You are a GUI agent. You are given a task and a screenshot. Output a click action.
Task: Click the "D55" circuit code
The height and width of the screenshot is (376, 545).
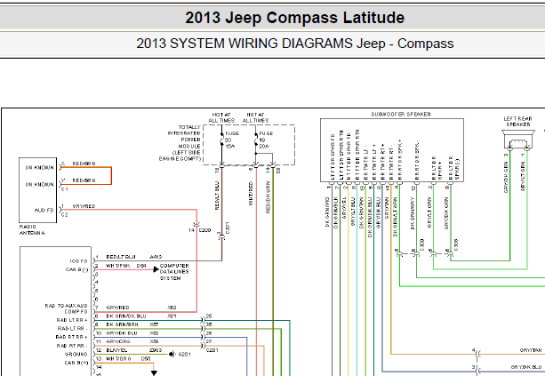pos(146,358)
